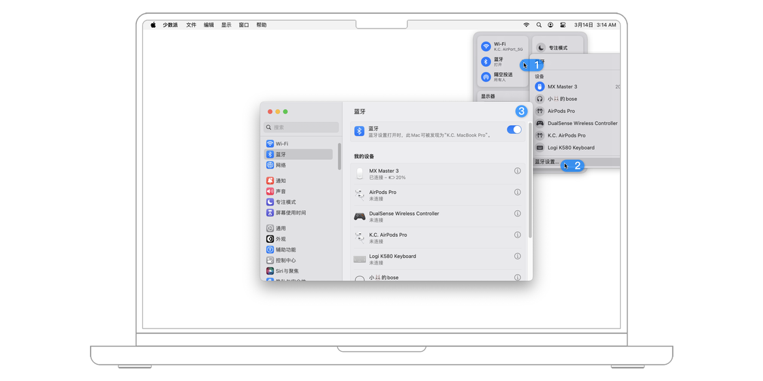This screenshot has width=763, height=381.
Task: Open Control Center from the menu bar
Action: pos(563,24)
